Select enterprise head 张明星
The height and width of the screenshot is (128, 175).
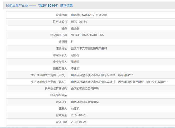pos(75,62)
